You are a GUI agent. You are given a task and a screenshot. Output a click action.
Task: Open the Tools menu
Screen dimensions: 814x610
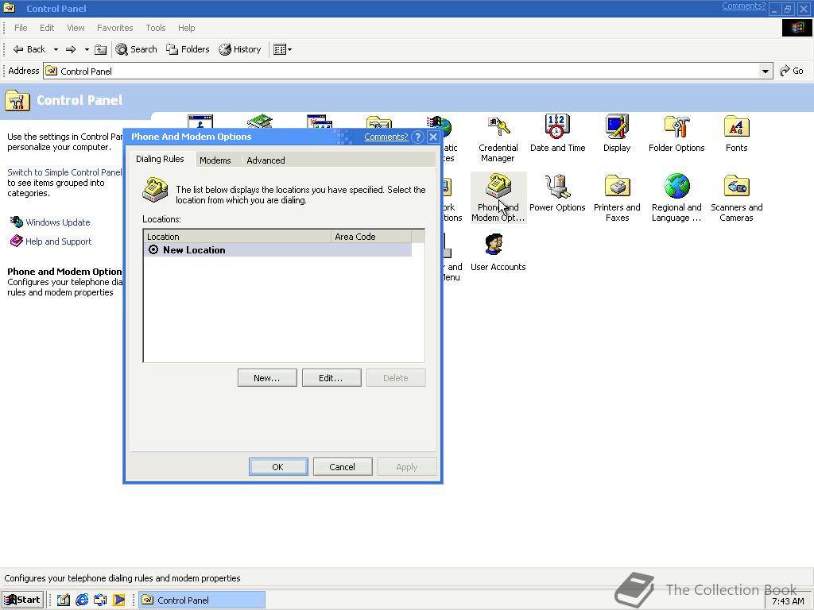(155, 28)
